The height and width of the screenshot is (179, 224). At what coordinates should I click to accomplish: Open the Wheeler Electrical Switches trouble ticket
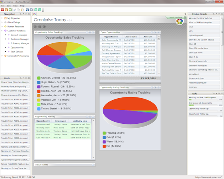click(x=204, y=18)
